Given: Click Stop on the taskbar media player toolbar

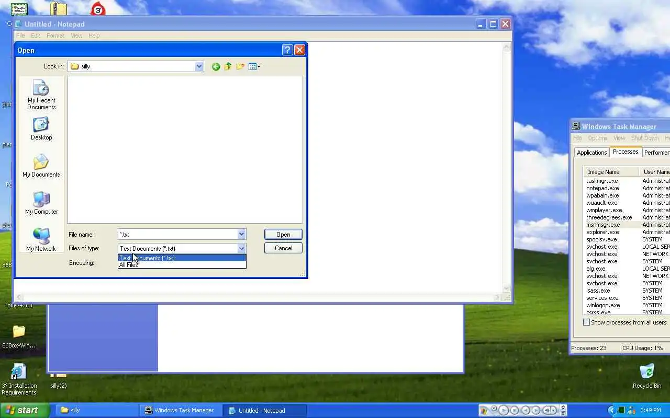Looking at the screenshot, I should (515, 410).
